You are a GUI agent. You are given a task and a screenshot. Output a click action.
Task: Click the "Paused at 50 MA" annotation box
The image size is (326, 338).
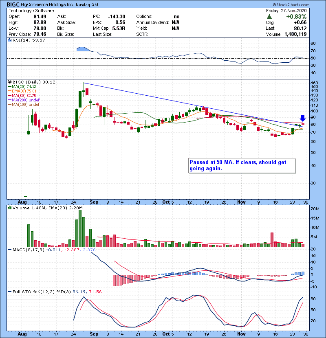[242, 166]
